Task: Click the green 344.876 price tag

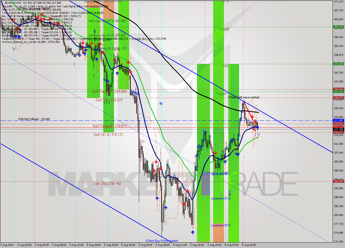Action: pyautogui.click(x=339, y=64)
